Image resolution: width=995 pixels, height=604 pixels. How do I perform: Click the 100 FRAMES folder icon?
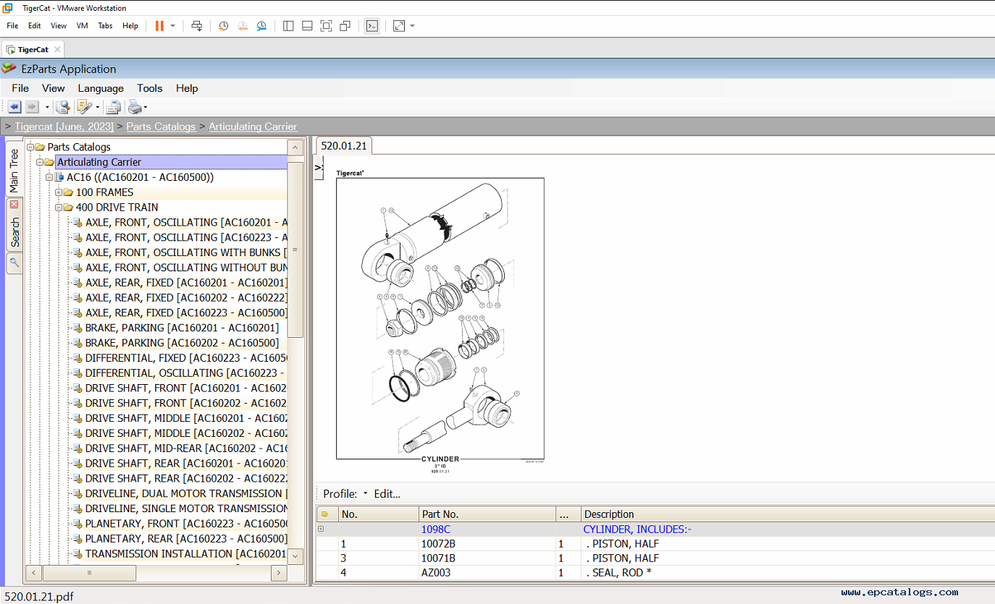coord(68,192)
